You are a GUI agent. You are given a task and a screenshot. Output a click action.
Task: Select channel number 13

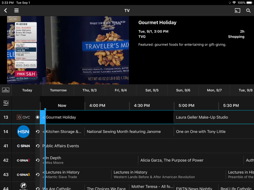click(6, 117)
